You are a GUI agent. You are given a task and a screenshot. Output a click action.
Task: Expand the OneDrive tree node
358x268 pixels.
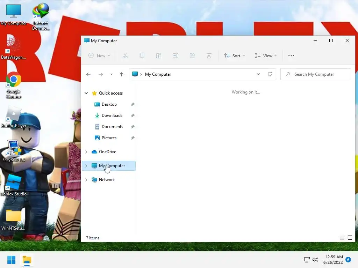click(x=86, y=152)
